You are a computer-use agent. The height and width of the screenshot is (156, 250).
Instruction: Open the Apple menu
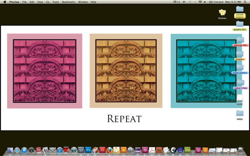click(x=5, y=2)
